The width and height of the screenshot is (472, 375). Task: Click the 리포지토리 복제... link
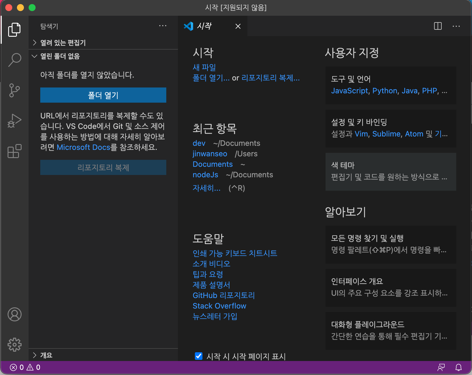(271, 78)
